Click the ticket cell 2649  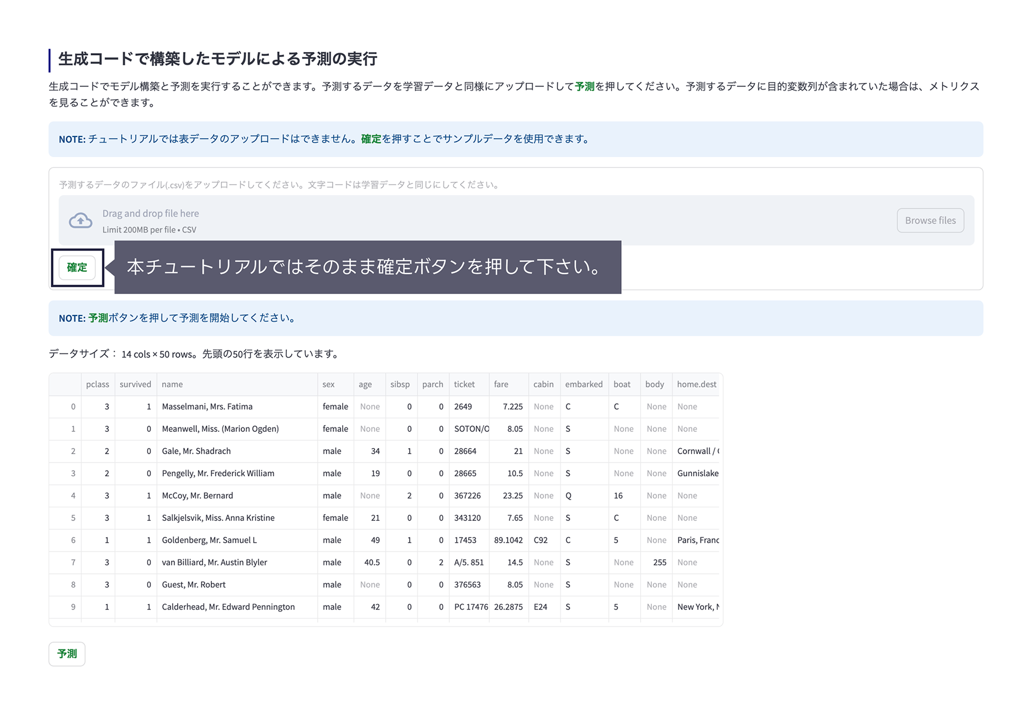[x=469, y=407]
